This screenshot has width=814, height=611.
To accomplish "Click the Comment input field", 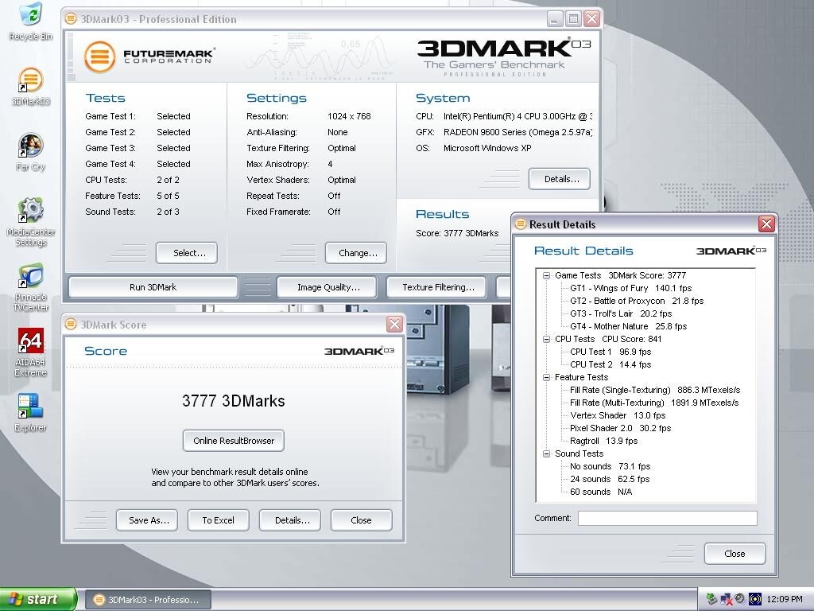I will pyautogui.click(x=668, y=518).
